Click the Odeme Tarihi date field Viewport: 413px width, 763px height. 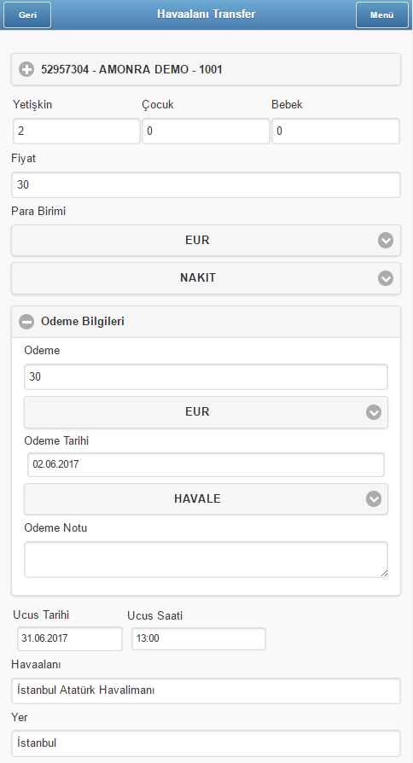click(206, 464)
